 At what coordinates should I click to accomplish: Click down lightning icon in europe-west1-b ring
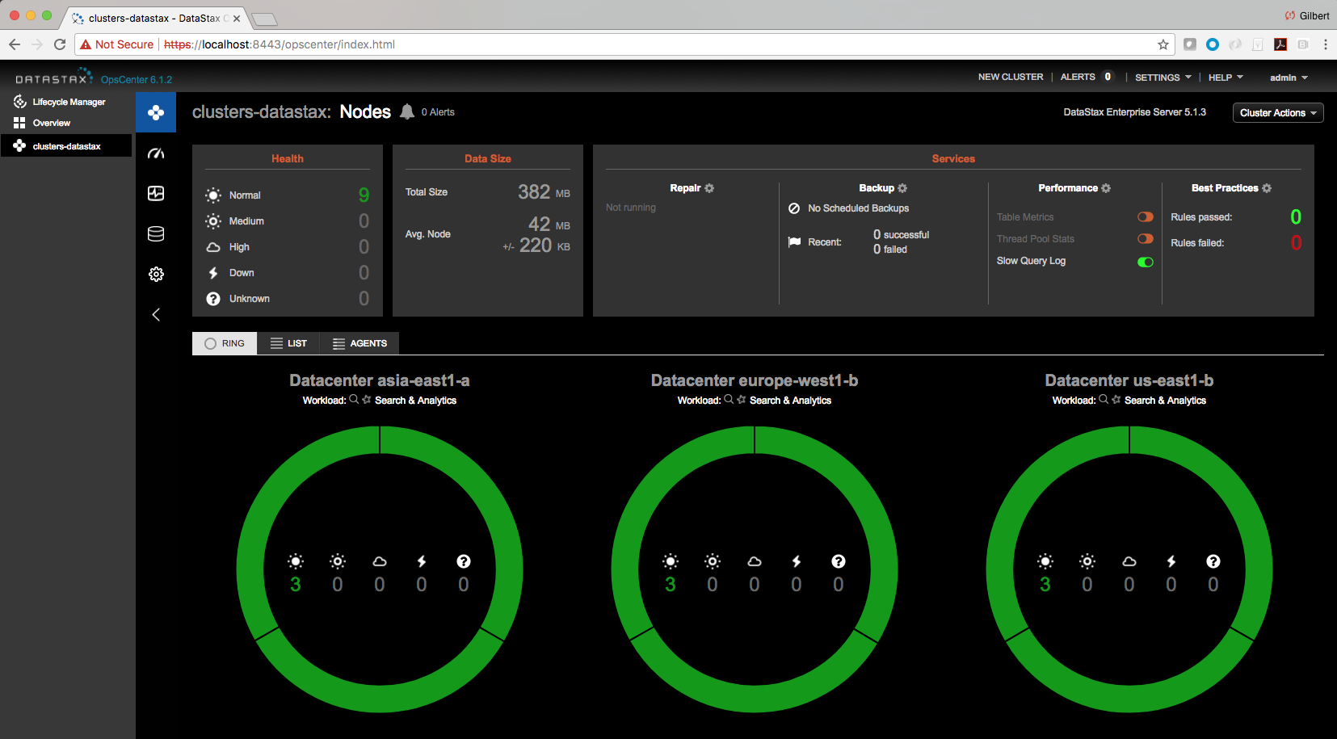(797, 561)
